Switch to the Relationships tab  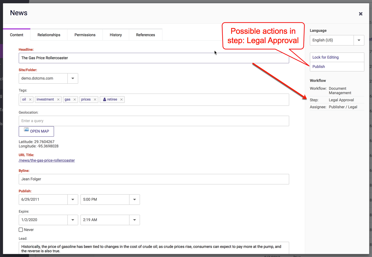(x=49, y=35)
